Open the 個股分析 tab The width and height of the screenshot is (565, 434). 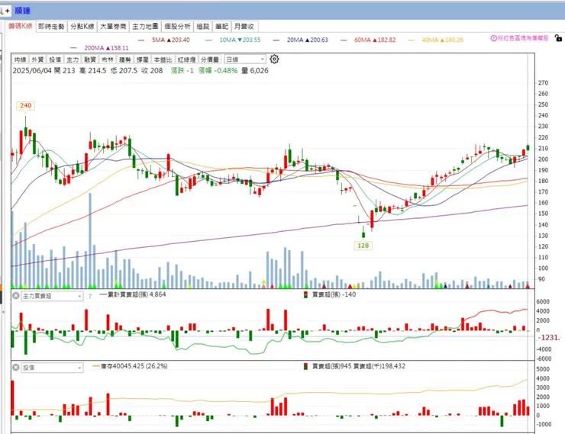177,27
